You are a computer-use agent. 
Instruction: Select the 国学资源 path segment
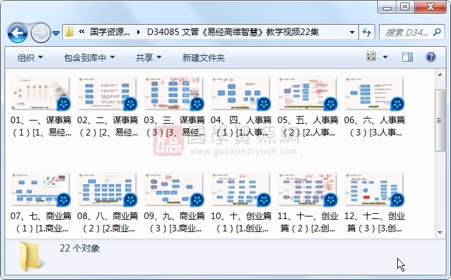tap(110, 32)
